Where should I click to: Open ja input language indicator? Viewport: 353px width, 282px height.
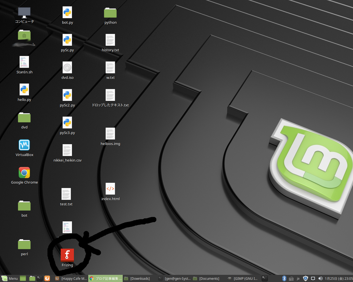[x=298, y=279]
